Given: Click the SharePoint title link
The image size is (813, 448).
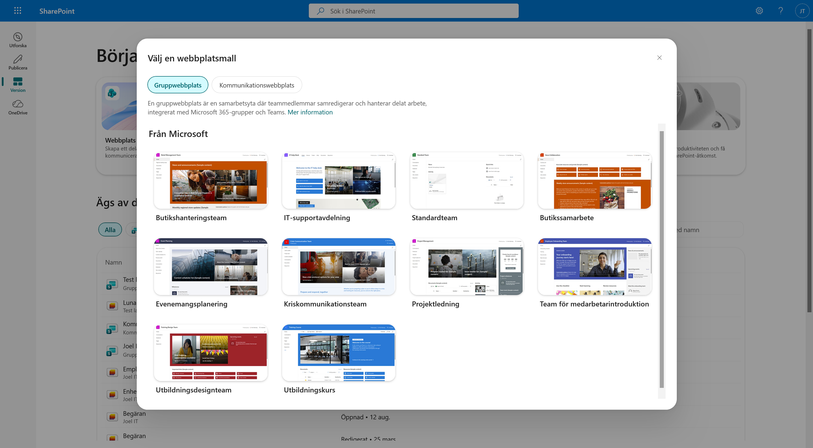Looking at the screenshot, I should (x=57, y=11).
